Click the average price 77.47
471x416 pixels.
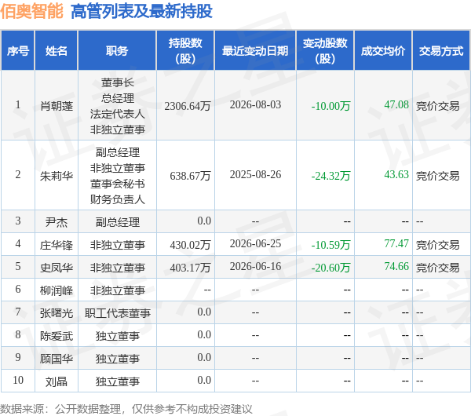pos(396,243)
